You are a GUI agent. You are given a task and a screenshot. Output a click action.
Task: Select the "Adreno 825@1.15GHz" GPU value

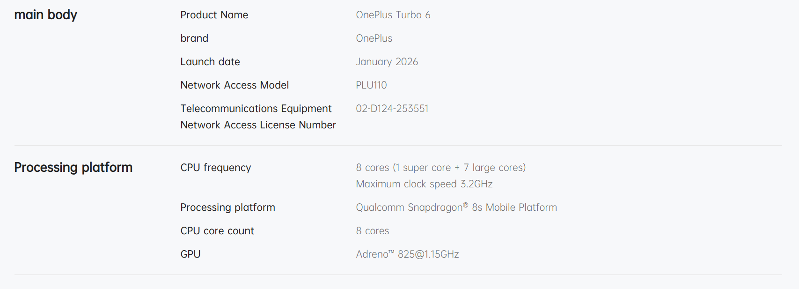(407, 254)
